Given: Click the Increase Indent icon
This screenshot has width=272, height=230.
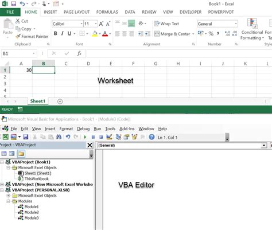Looking at the screenshot, I should pos(147,34).
